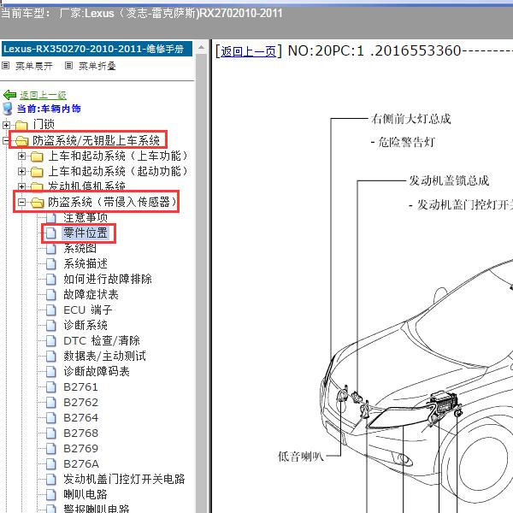The height and width of the screenshot is (513, 513).
Task: Expand 上车和起动系统（上车功能）folder
Action: click(21, 156)
